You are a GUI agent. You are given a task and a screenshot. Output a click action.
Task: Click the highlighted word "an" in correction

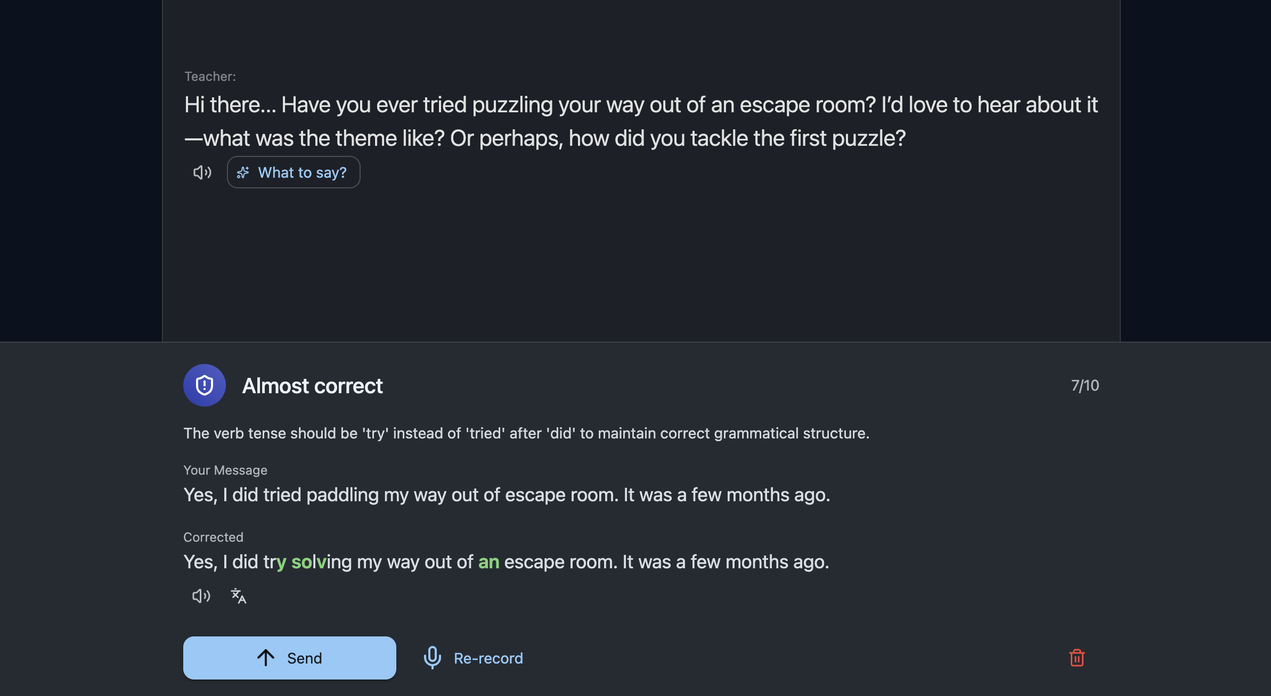pos(488,562)
